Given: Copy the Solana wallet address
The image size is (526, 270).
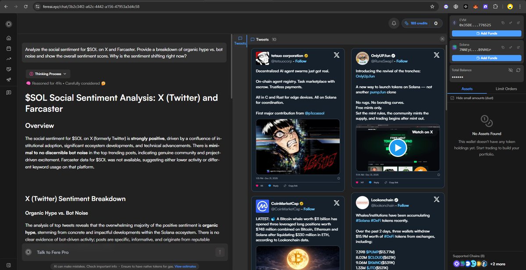Looking at the screenshot, I should point(503,47).
